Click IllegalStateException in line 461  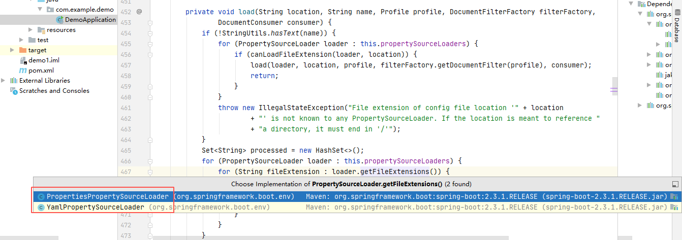pos(301,108)
